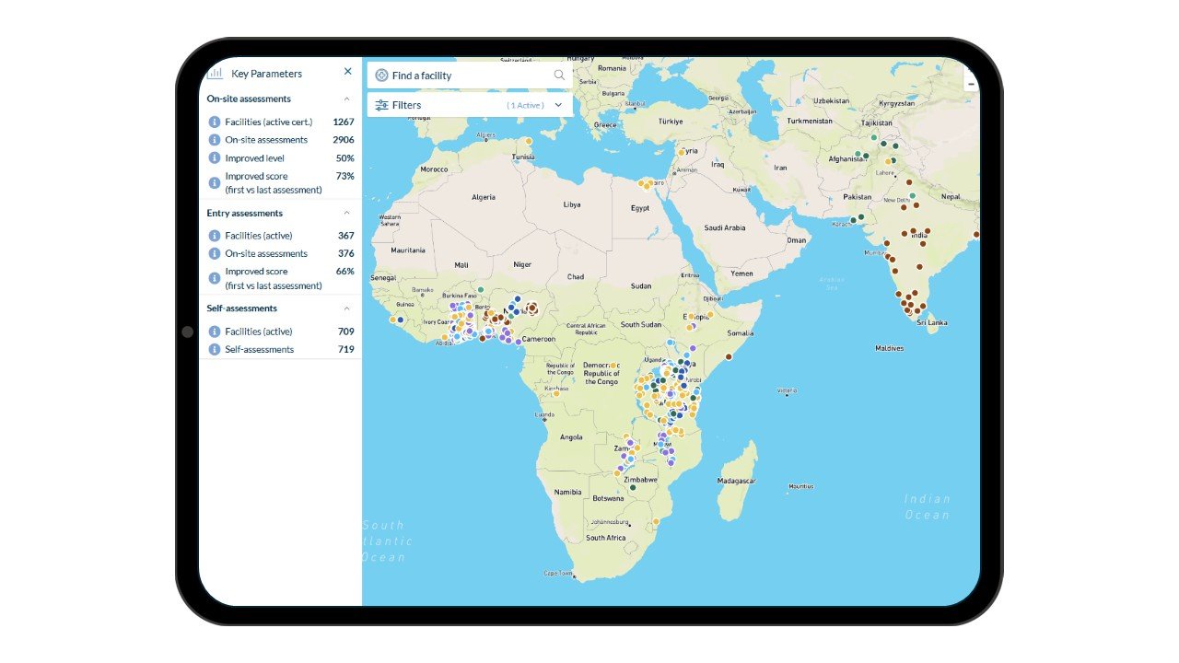Screen dimensions: 1179x663
Task: Click the facility cross icon in search bar
Action: click(381, 76)
